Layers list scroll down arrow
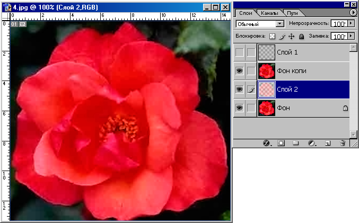The width and height of the screenshot is (359, 223). coord(353,135)
